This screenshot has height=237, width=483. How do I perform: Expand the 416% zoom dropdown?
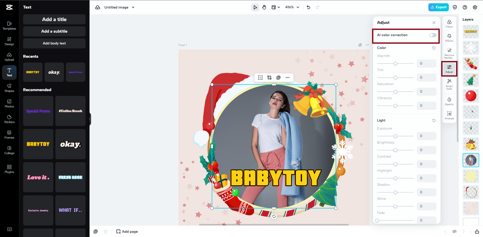click(x=292, y=7)
